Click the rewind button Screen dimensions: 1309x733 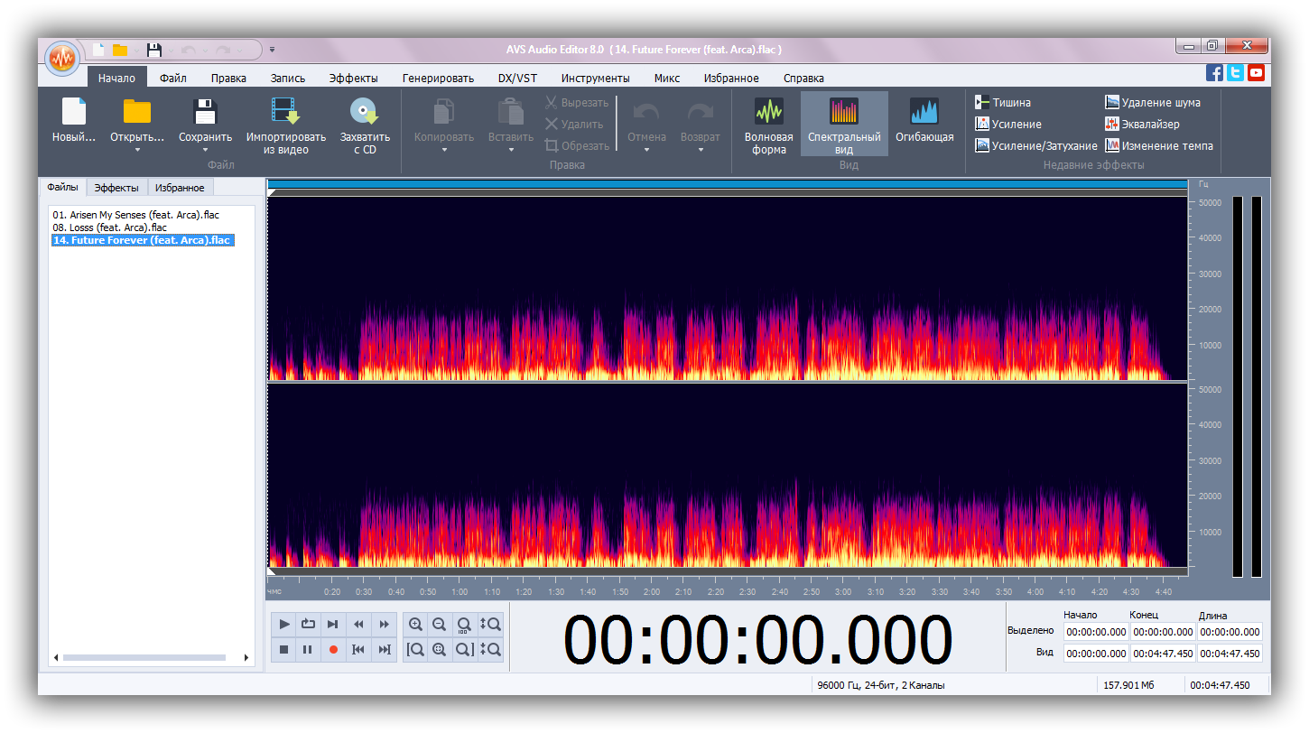[358, 624]
